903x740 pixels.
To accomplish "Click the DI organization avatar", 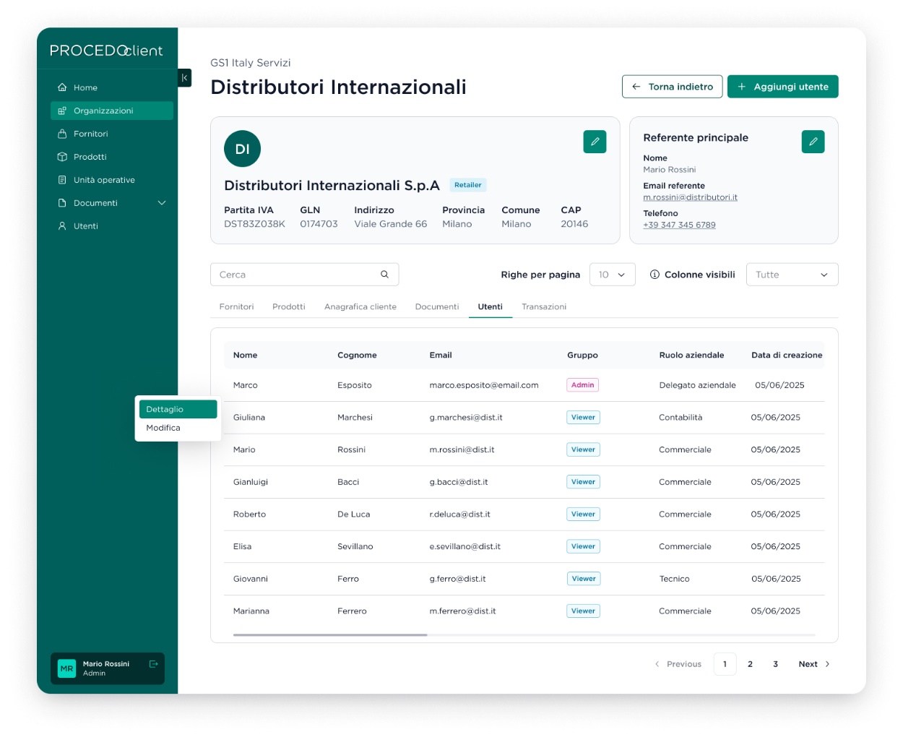I will pos(242,149).
